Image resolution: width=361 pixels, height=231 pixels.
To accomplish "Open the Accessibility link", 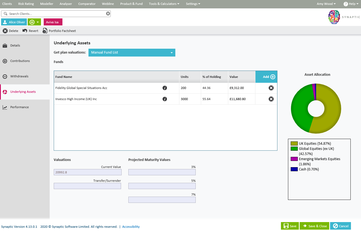I will coord(131,227).
